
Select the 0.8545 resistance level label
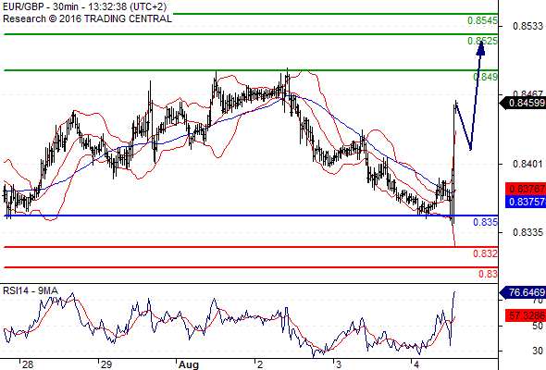(482, 21)
